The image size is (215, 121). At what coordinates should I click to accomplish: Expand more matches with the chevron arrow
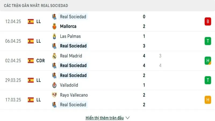tap(128, 118)
